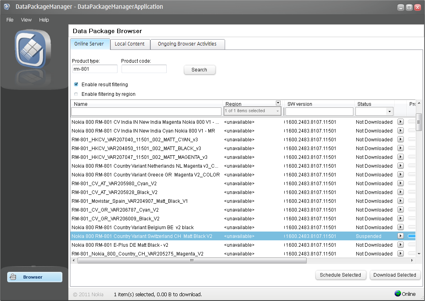This screenshot has height=301, width=425.
Task: Click scroll left arrow of horizontal scrollbar
Action: (74, 260)
